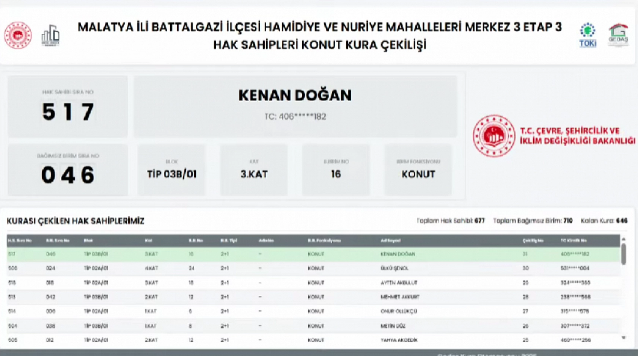The width and height of the screenshot is (638, 356).
Task: Click the 'TC: 406*****182' text under the name
Action: click(x=295, y=116)
